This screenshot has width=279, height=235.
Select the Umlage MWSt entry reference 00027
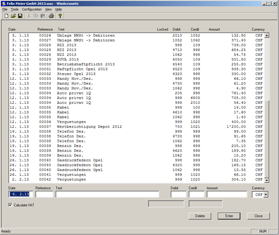pyautogui.click(x=137, y=40)
